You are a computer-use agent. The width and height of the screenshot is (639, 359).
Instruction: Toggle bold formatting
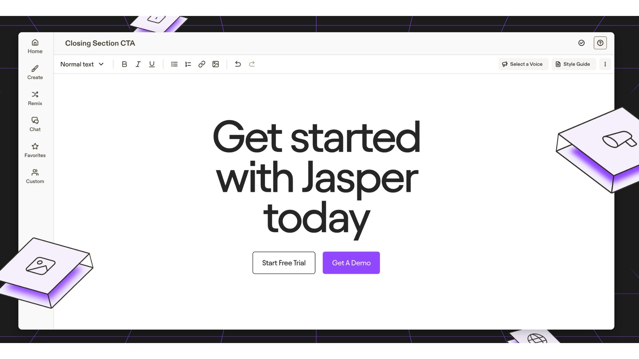pyautogui.click(x=124, y=64)
